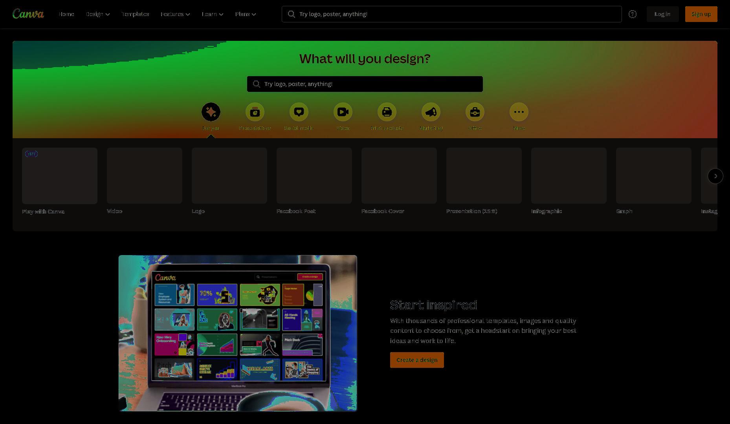Click the Sign up button
The image size is (730, 424).
[x=701, y=14]
